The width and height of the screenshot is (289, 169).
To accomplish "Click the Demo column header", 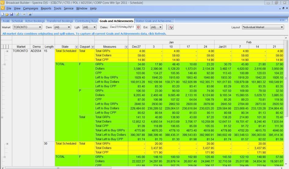I will click(x=37, y=47).
